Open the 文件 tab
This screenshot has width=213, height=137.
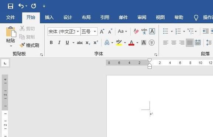click(10, 17)
